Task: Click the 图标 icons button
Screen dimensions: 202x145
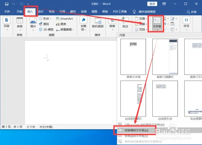Action: [44, 24]
